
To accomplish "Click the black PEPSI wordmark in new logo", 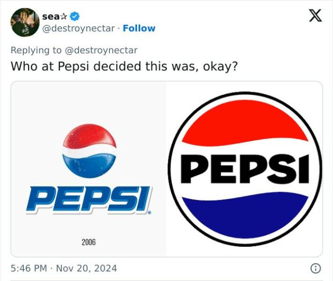I will point(245,170).
